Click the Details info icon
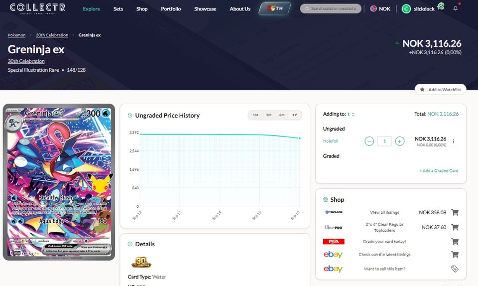This screenshot has width=478, height=286. [130, 244]
